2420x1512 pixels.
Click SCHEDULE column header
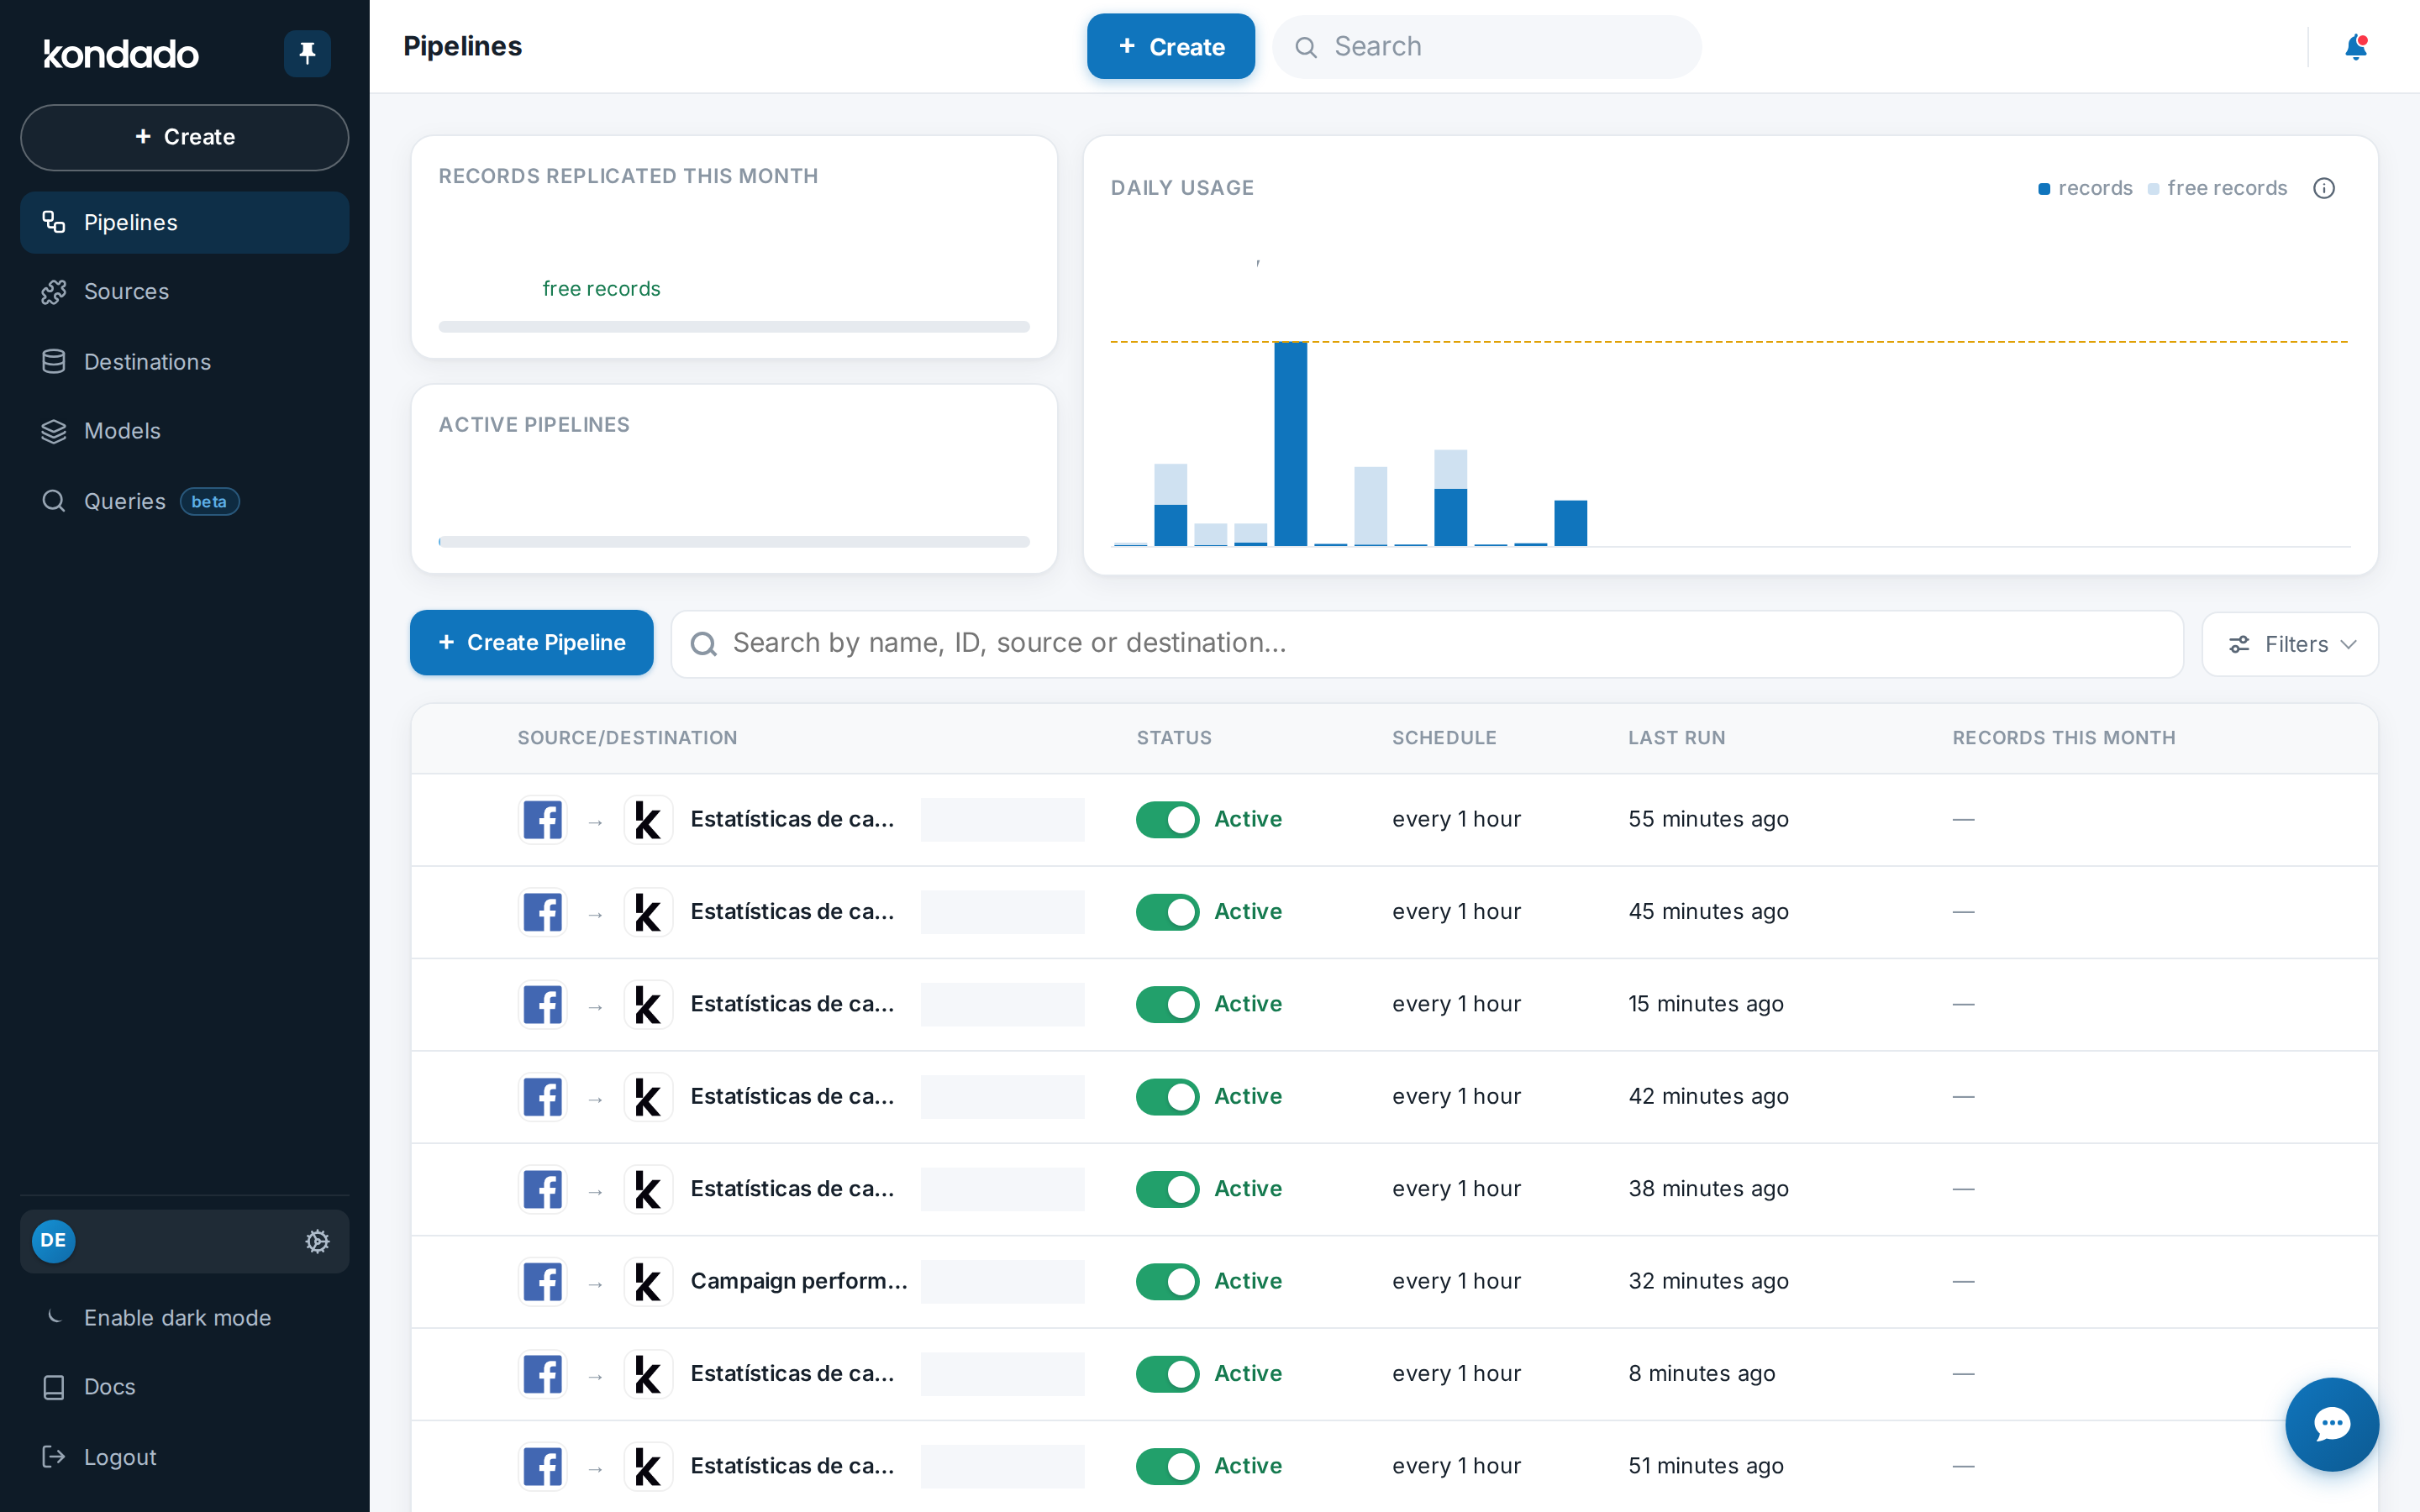pyautogui.click(x=1444, y=738)
